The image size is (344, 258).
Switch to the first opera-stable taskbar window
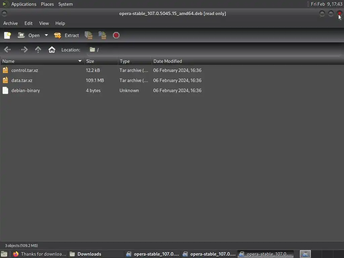point(153,254)
